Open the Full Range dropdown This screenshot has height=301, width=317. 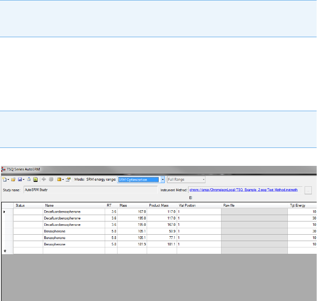[203, 179]
